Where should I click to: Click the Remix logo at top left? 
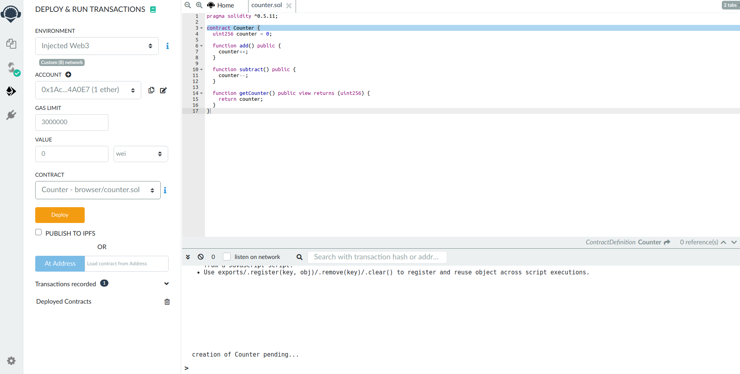coord(11,13)
